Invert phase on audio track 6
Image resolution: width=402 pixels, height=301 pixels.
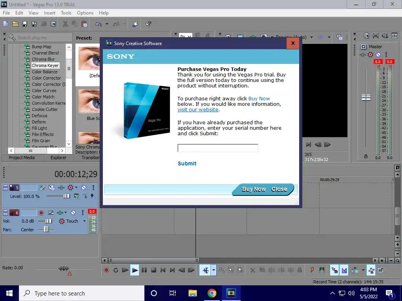click(51, 213)
